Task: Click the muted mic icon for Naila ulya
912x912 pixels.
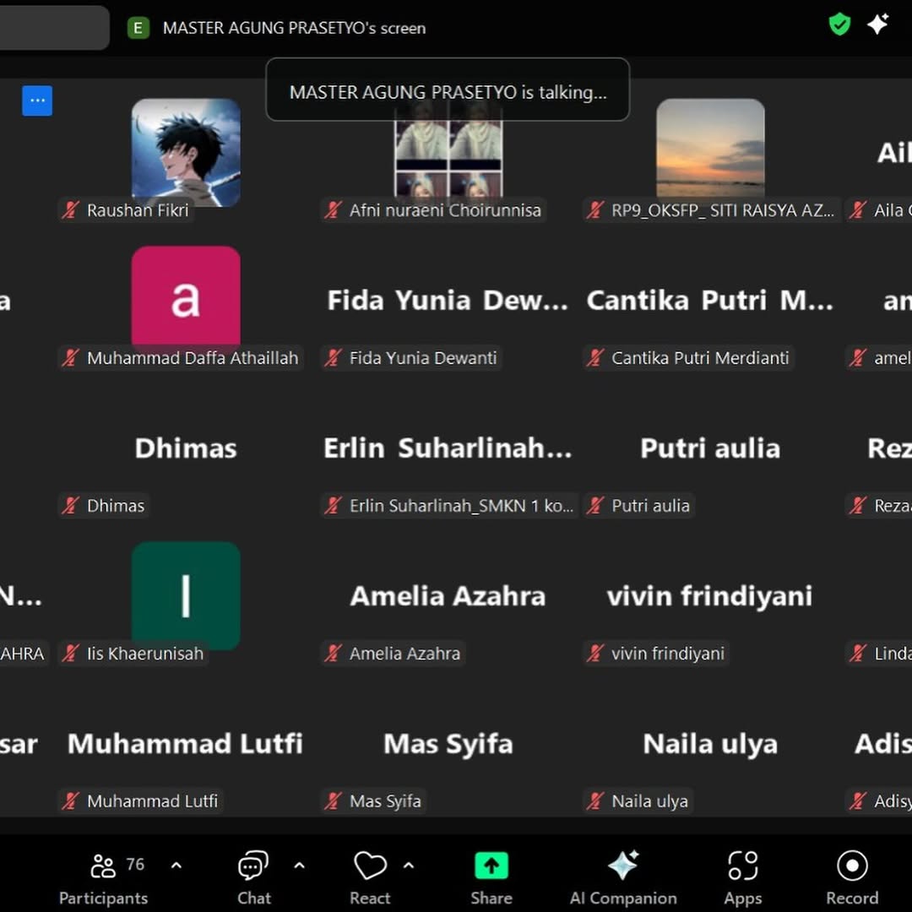Action: 596,801
